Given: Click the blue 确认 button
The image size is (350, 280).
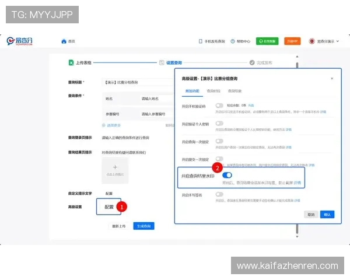Looking at the screenshot, I should 327,215.
